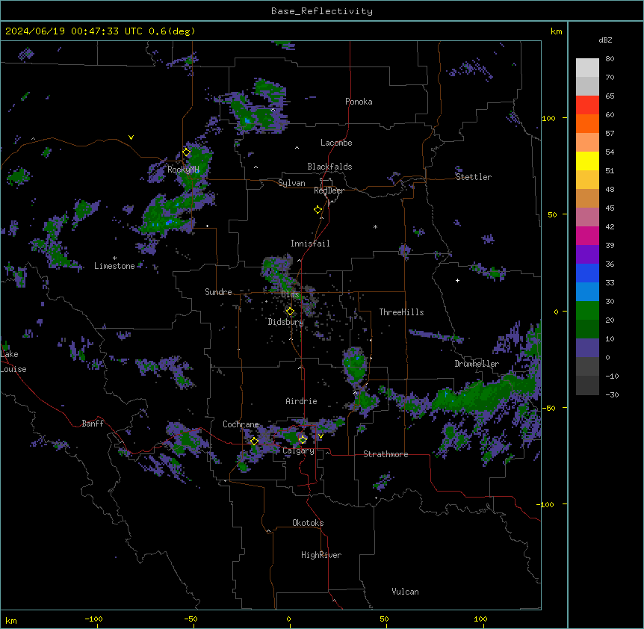This screenshot has width=644, height=629.
Task: Click the Airdrie label
Action: (302, 401)
